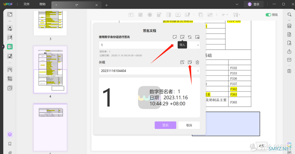Viewport: 295px width, 154px height.
Task: Click the 导入 import digital ID icon
Action: [182, 37]
